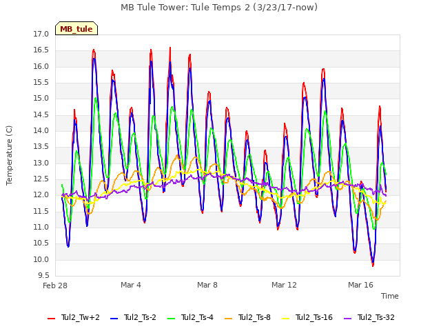Click the 14.5 y-axis tick label
The width and height of the screenshot is (441, 331).
click(x=41, y=115)
